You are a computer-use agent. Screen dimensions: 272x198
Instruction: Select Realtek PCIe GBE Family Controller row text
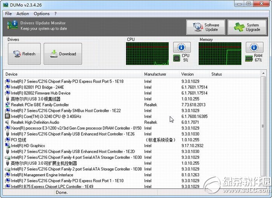[40, 105]
